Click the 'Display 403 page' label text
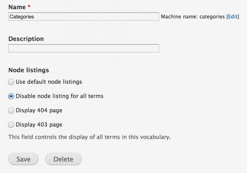The width and height of the screenshot is (247, 173). coord(39,124)
